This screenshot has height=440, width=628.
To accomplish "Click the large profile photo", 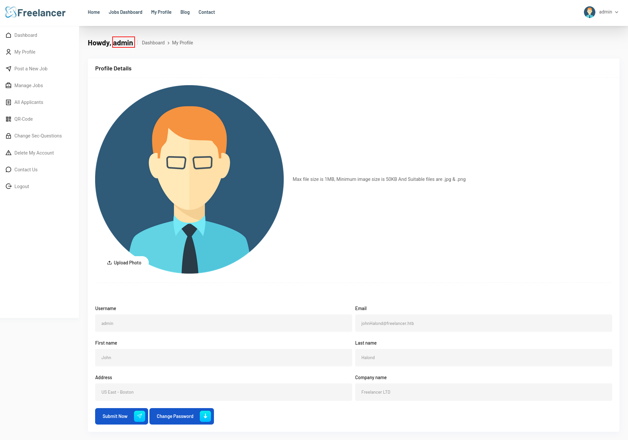I will pos(189,179).
